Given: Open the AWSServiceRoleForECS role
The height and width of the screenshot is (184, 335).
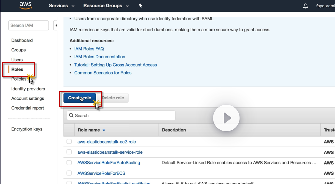Looking at the screenshot, I should [101, 173].
